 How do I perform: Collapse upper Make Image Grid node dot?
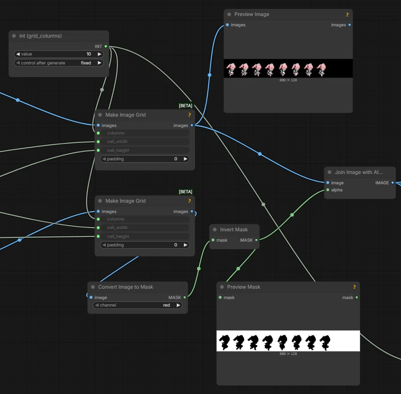point(100,115)
